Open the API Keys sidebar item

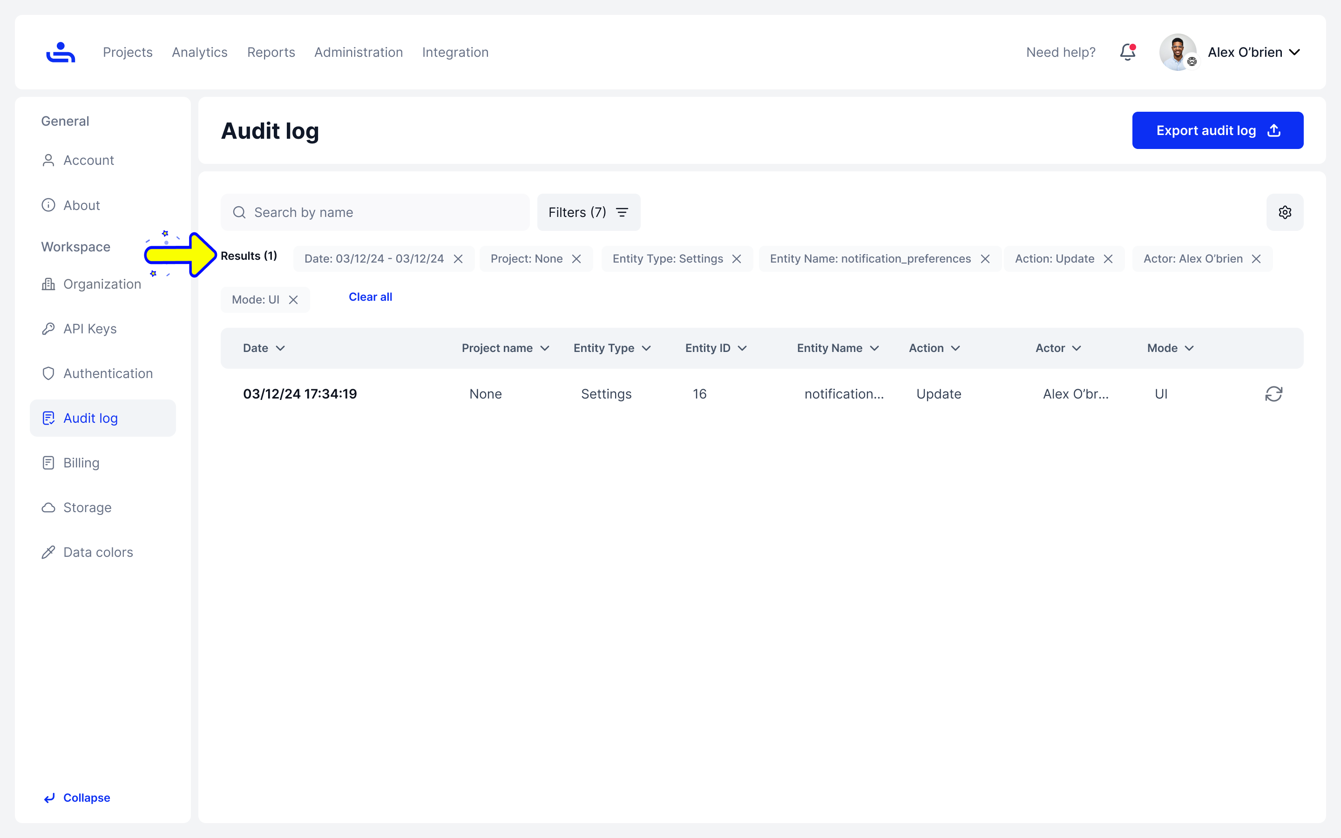[x=90, y=329]
